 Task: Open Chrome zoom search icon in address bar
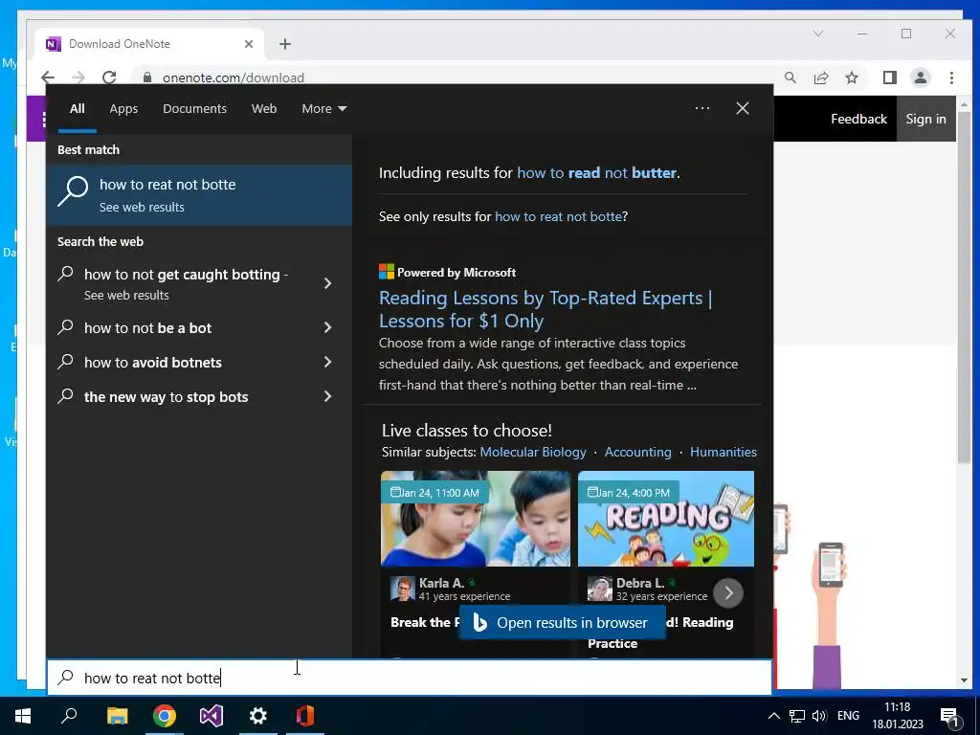tap(790, 78)
